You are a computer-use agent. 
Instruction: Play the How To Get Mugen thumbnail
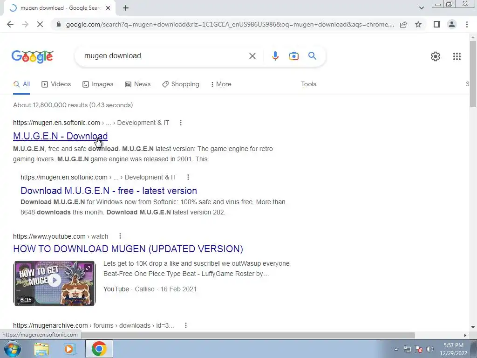[55, 283]
